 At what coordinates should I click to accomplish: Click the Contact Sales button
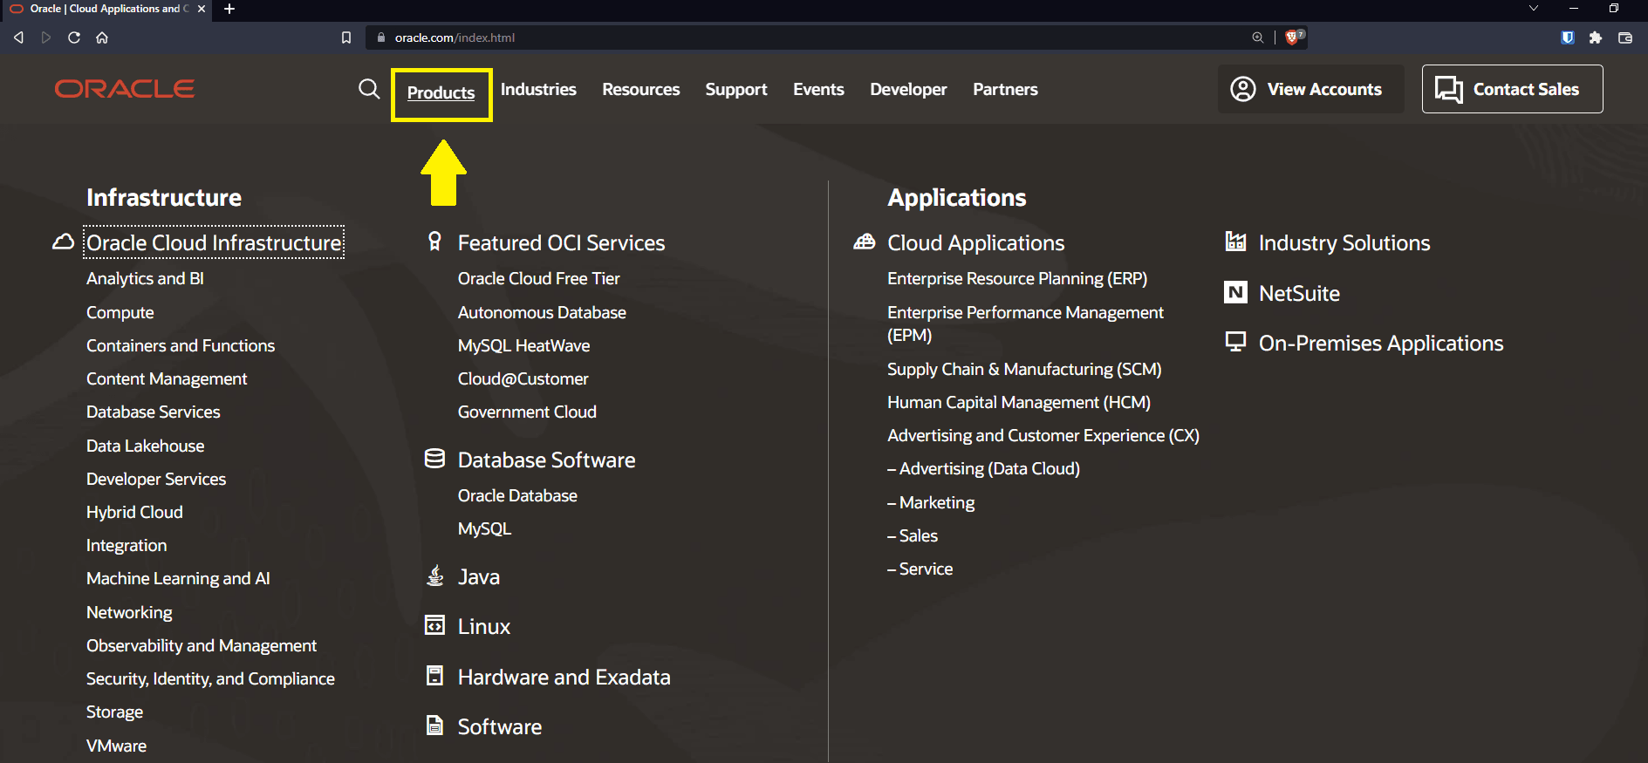pyautogui.click(x=1512, y=89)
